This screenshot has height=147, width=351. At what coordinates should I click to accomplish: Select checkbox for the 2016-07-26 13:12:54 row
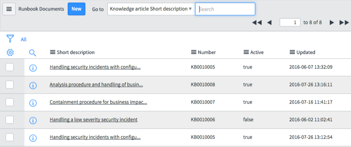click(10, 137)
